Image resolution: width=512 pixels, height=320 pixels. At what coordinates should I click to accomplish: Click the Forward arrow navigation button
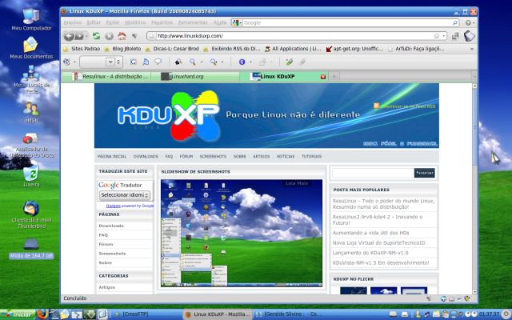pos(79,36)
